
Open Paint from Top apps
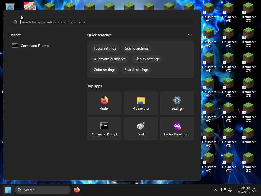click(x=141, y=129)
